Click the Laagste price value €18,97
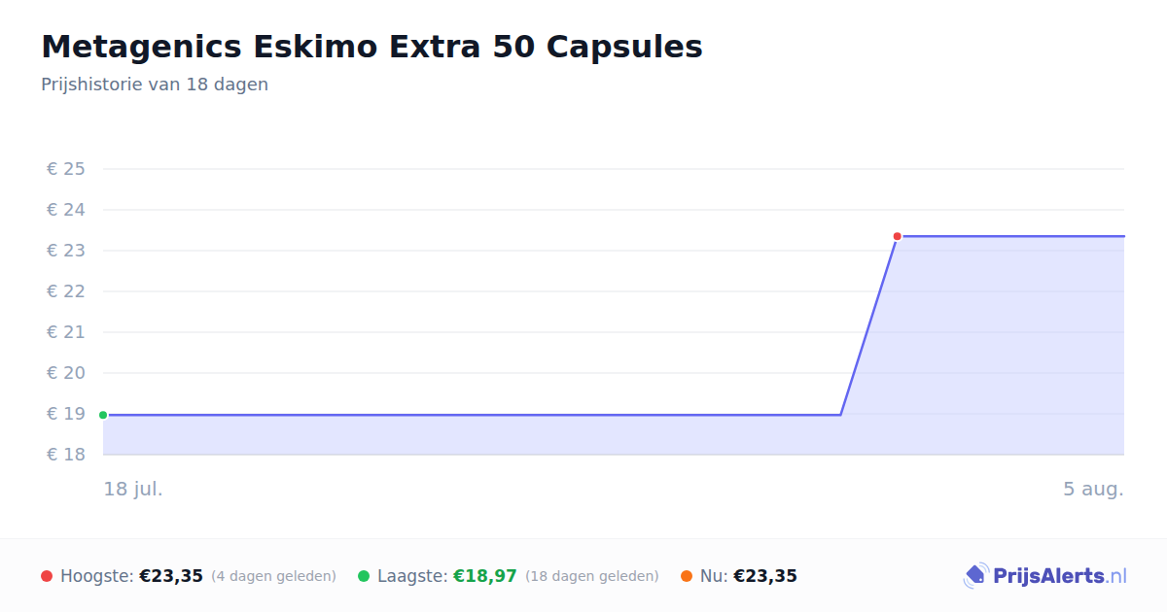This screenshot has width=1167, height=612. click(485, 576)
